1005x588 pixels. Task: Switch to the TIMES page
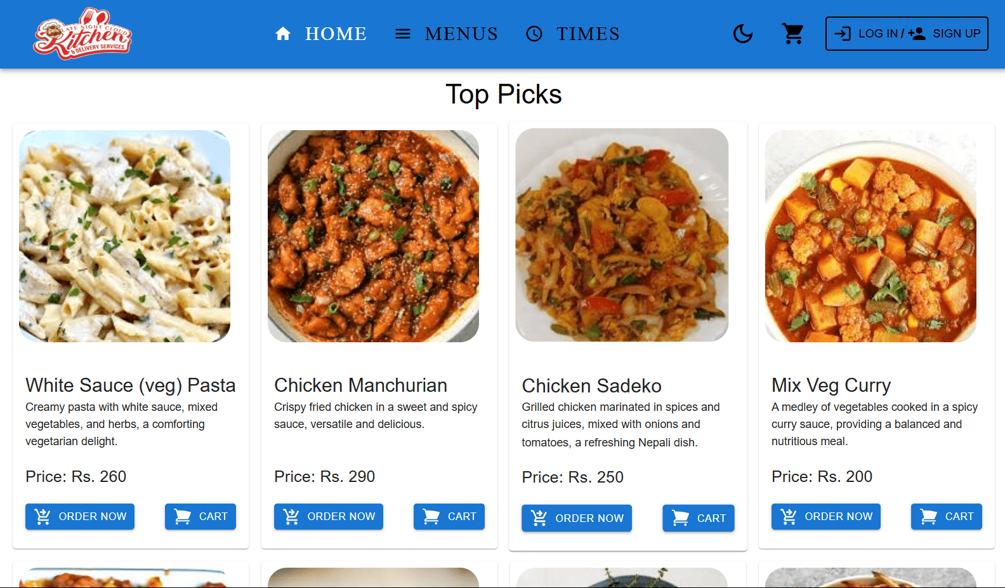click(588, 34)
